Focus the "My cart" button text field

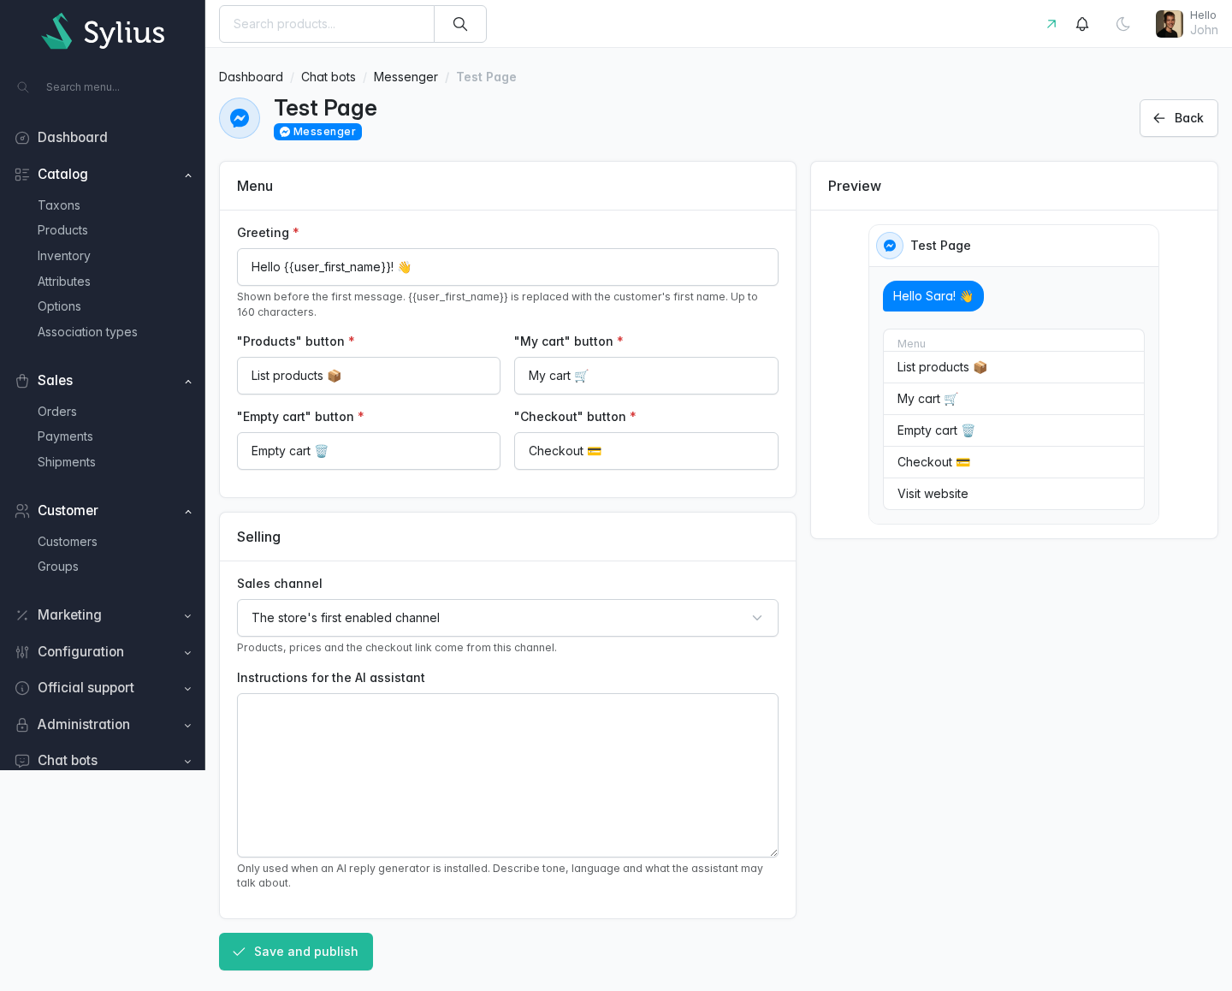646,376
